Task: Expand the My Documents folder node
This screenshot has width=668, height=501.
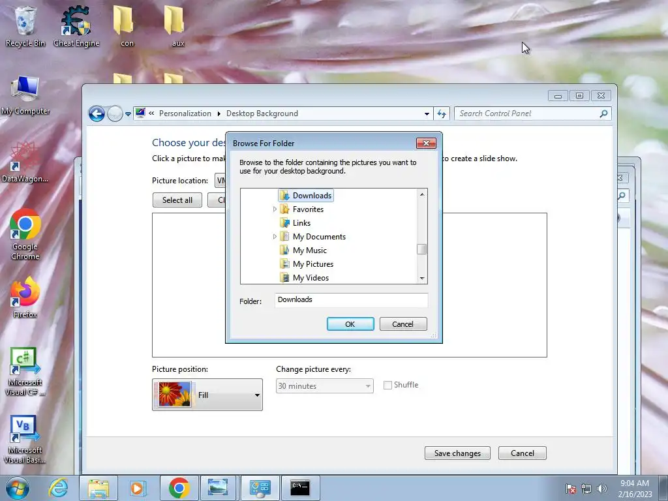Action: pos(275,236)
